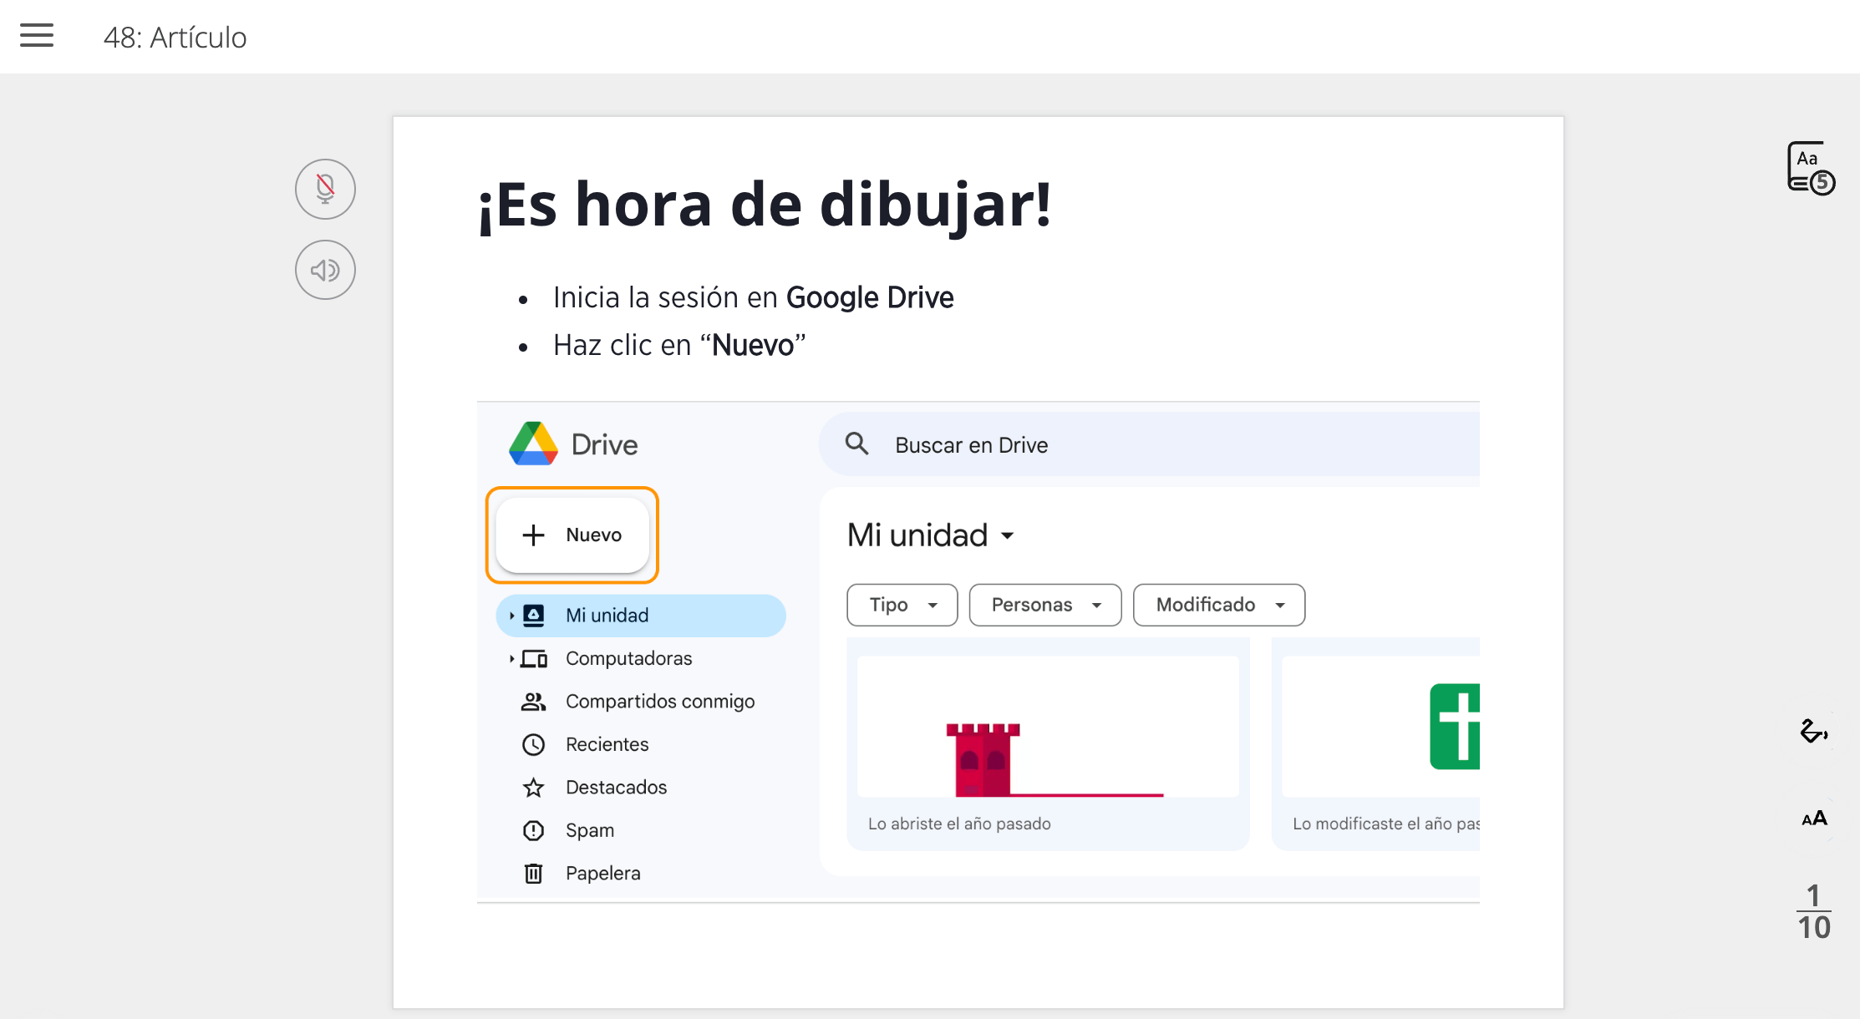Image resolution: width=1860 pixels, height=1019 pixels.
Task: Click the Google Drive logo
Action: coord(535,444)
